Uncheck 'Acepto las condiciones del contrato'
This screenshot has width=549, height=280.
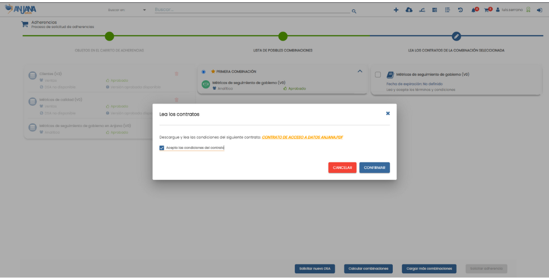pos(162,148)
